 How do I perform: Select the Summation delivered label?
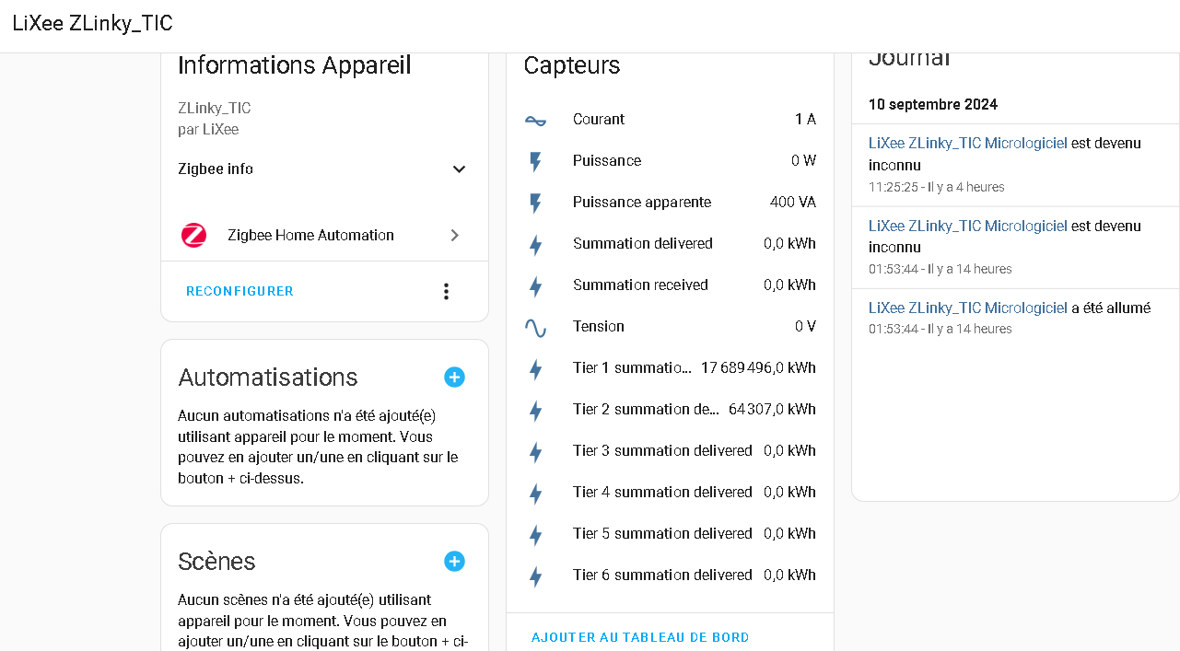click(643, 244)
